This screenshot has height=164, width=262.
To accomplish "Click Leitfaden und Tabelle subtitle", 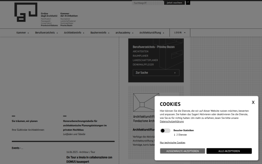I will (x=74, y=134).
